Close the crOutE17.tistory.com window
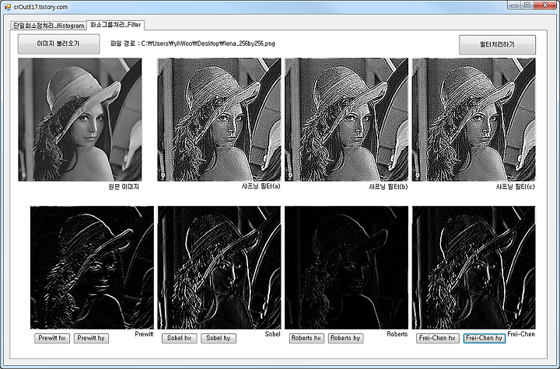Screen dimensions: 560x369 [545, 5]
